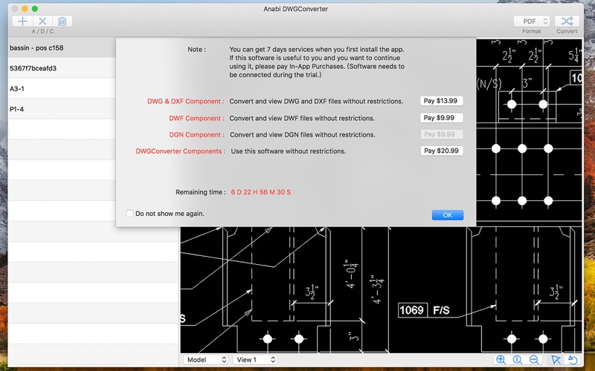Open the Model layout dropdown
595x371 pixels.
[x=206, y=360]
